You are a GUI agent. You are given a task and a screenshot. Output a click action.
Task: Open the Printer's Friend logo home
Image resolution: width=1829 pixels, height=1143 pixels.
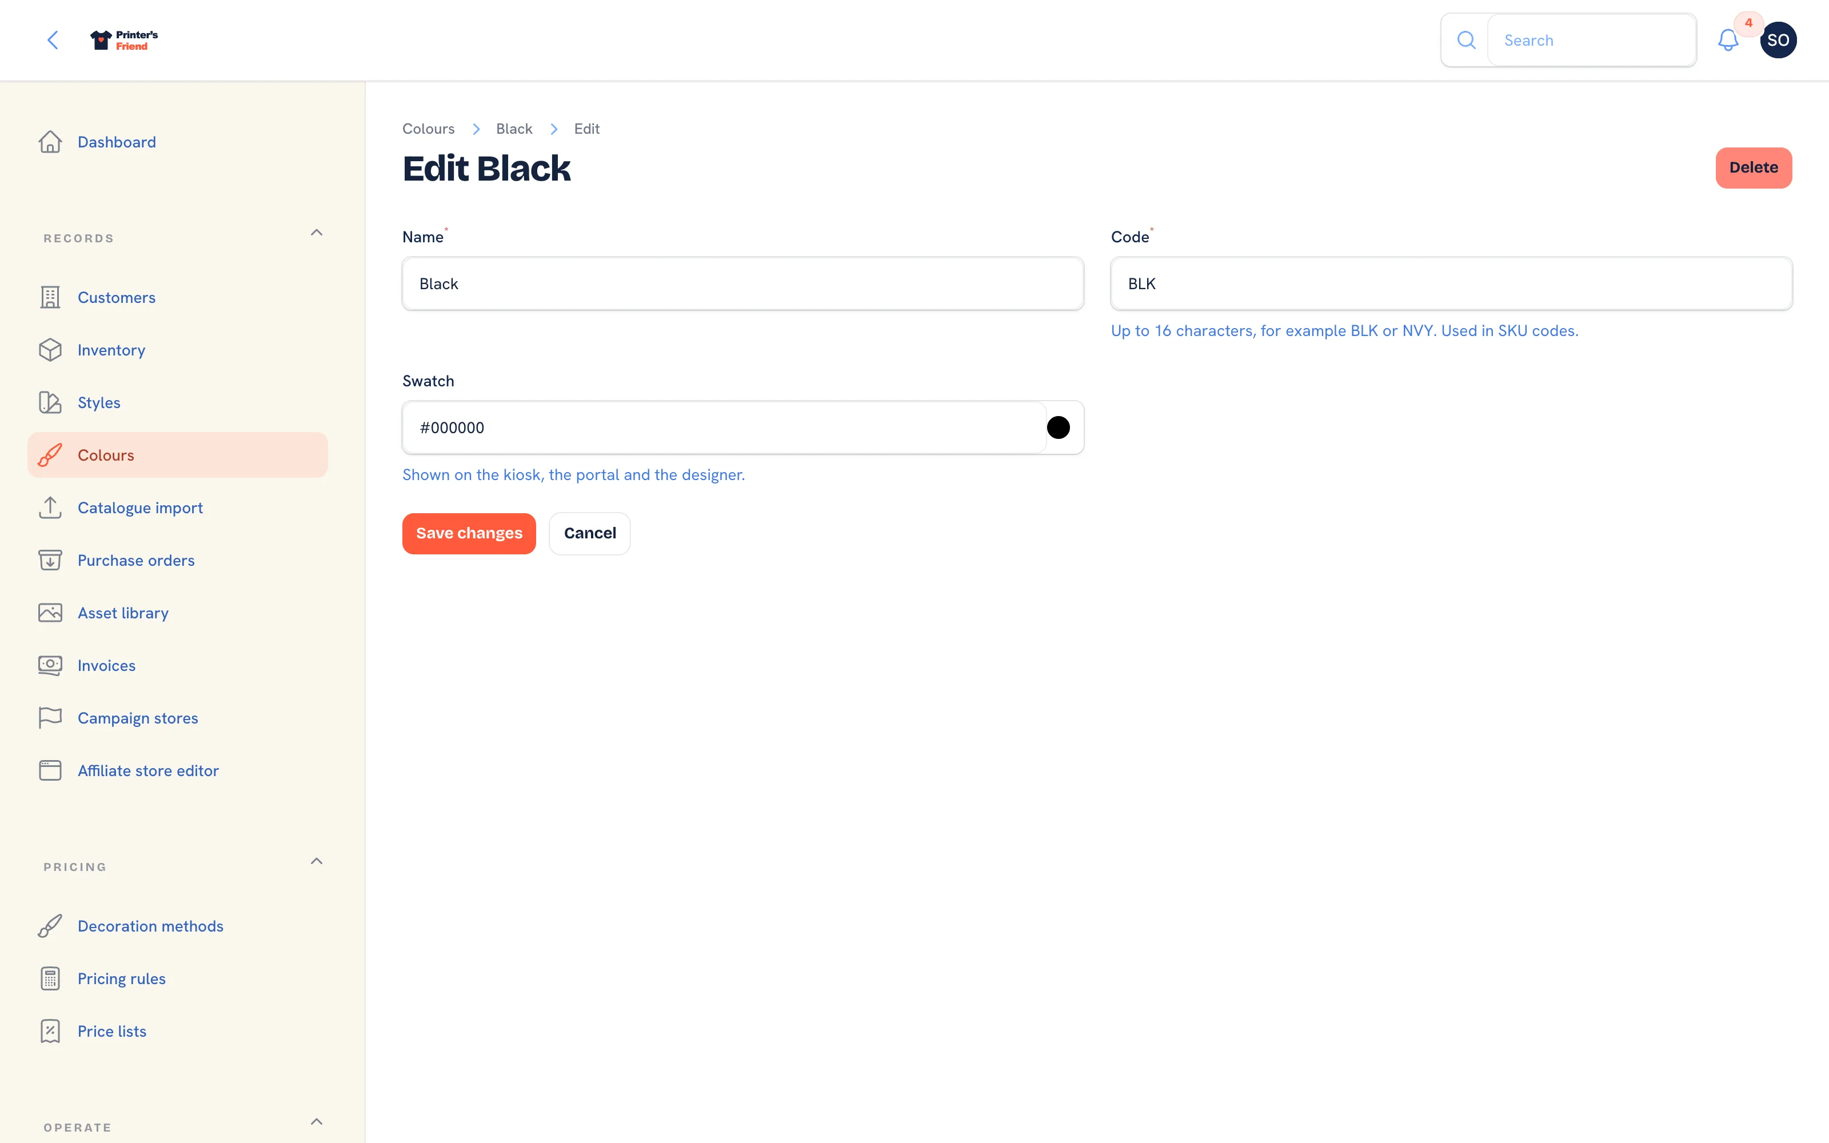(x=124, y=40)
